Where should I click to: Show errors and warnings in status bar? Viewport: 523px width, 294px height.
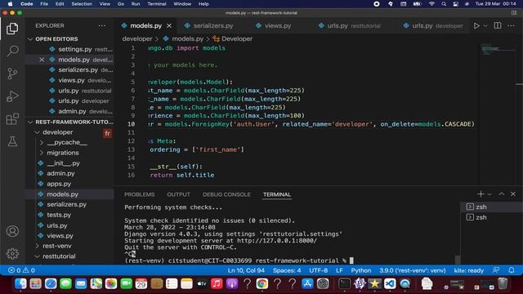click(x=21, y=270)
